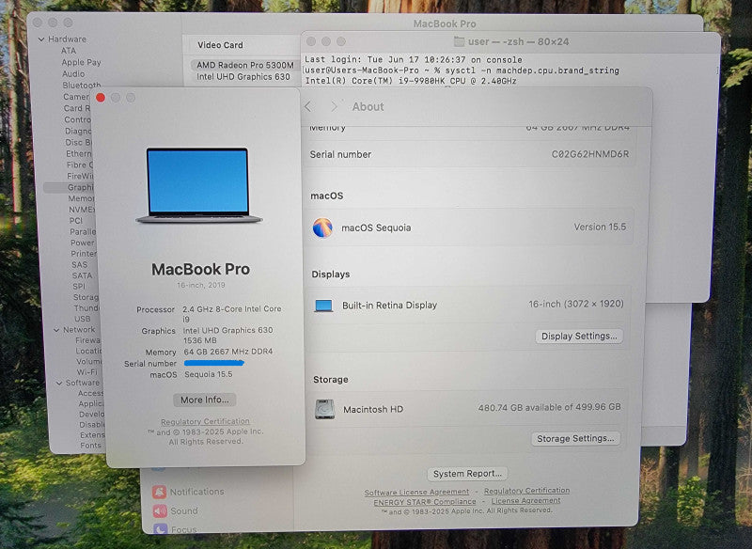Click 480.74 GB available storage text
Screen dimensions: 752x549
(x=549, y=407)
